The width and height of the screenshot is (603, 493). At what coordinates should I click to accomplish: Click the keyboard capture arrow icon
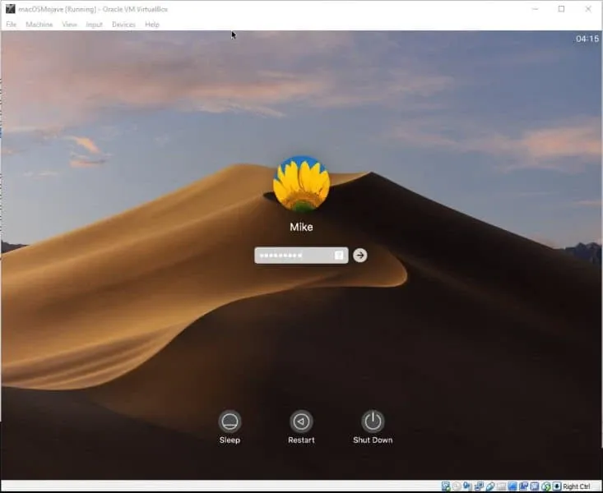pyautogui.click(x=556, y=486)
